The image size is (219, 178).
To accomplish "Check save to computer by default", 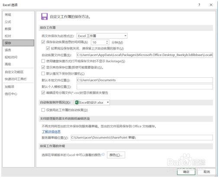I will click(x=43, y=73).
